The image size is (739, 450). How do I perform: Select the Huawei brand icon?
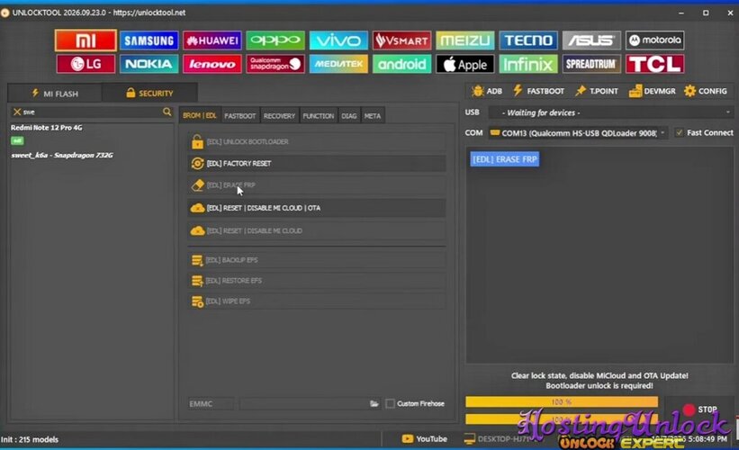tap(212, 40)
